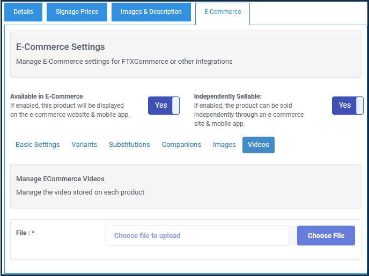Click the Choose File button
Viewport: 369px width, 276px height.
326,236
